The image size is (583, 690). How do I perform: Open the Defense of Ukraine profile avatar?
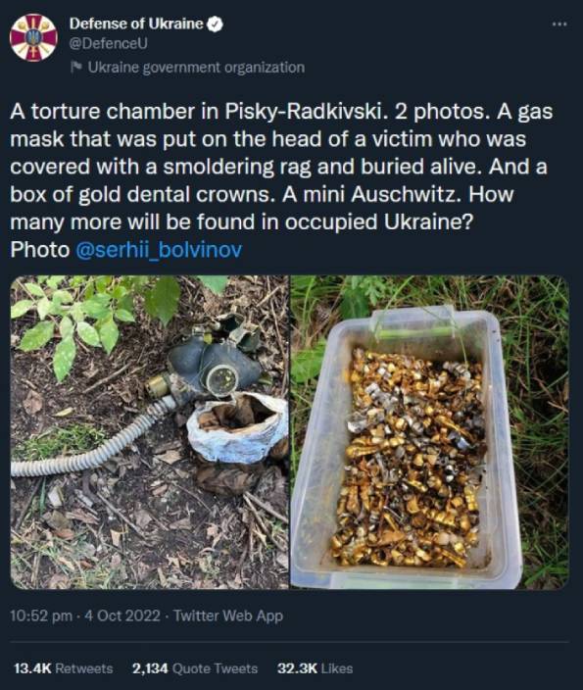pos(33,37)
